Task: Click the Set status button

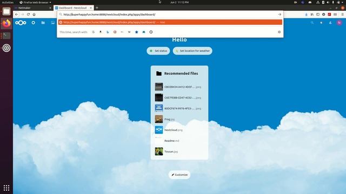Action: [x=158, y=51]
